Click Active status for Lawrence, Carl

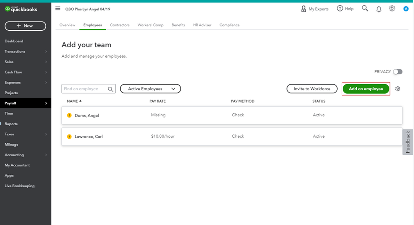pos(319,136)
